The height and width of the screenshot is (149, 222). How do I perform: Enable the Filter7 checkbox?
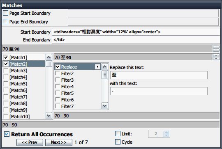point(58,106)
